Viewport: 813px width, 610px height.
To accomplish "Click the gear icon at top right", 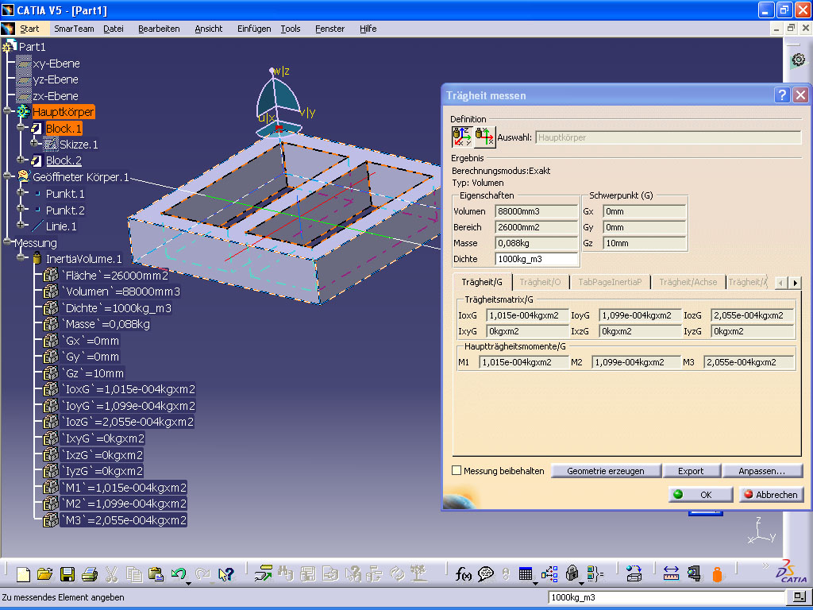I will [x=799, y=60].
